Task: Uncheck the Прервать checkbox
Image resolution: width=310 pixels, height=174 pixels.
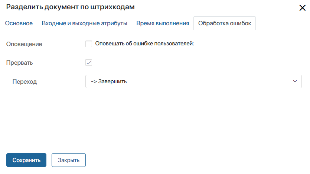Action: tap(89, 62)
